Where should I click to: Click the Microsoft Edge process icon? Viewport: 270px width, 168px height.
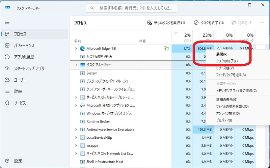pos(82,49)
